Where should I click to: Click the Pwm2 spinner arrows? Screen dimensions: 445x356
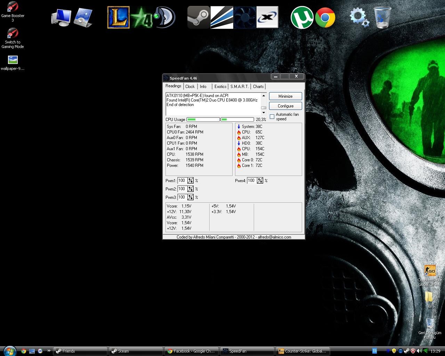(191, 189)
